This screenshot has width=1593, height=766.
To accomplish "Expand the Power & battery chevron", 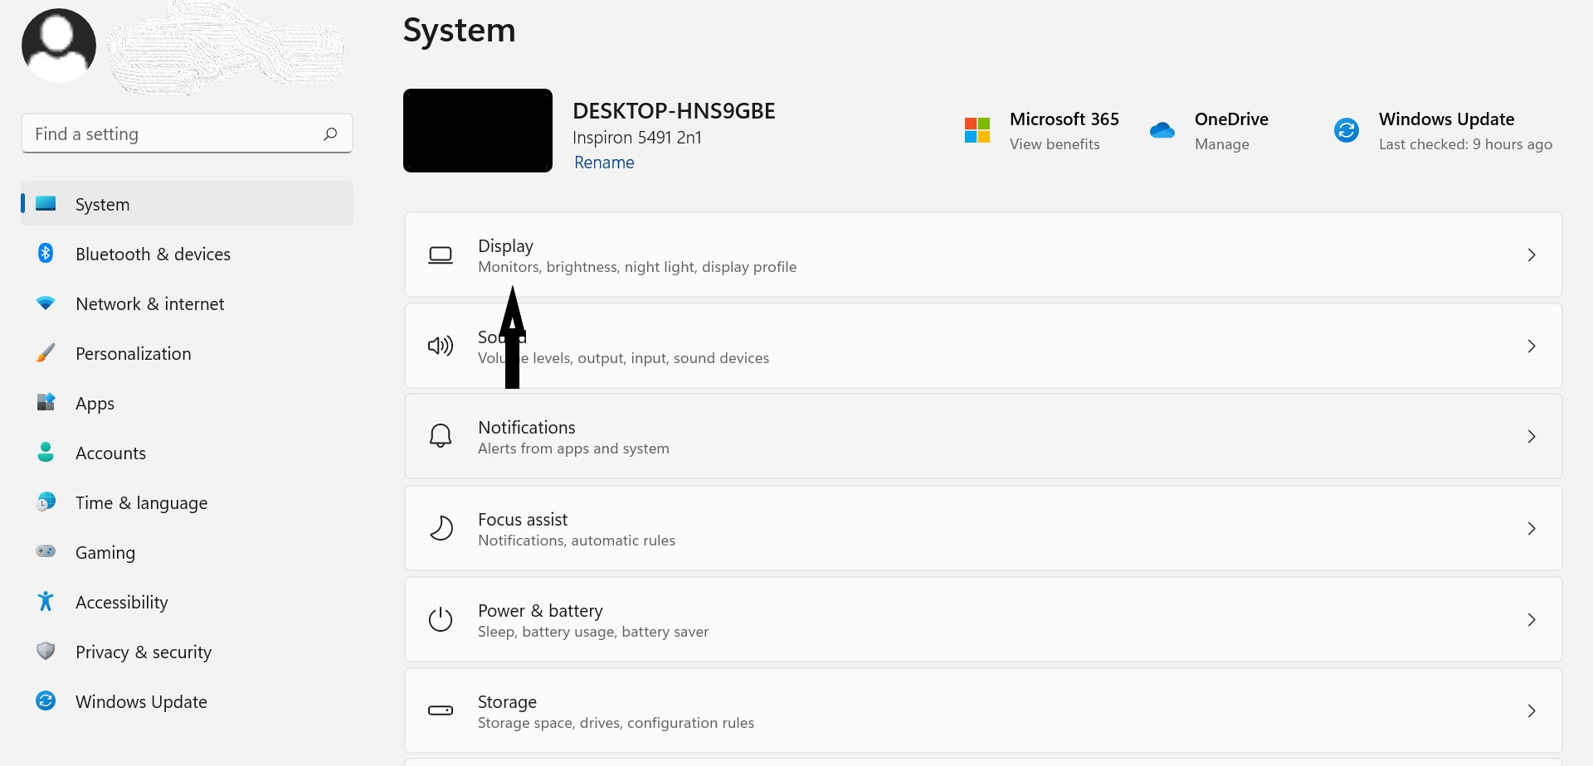I will tap(1531, 619).
